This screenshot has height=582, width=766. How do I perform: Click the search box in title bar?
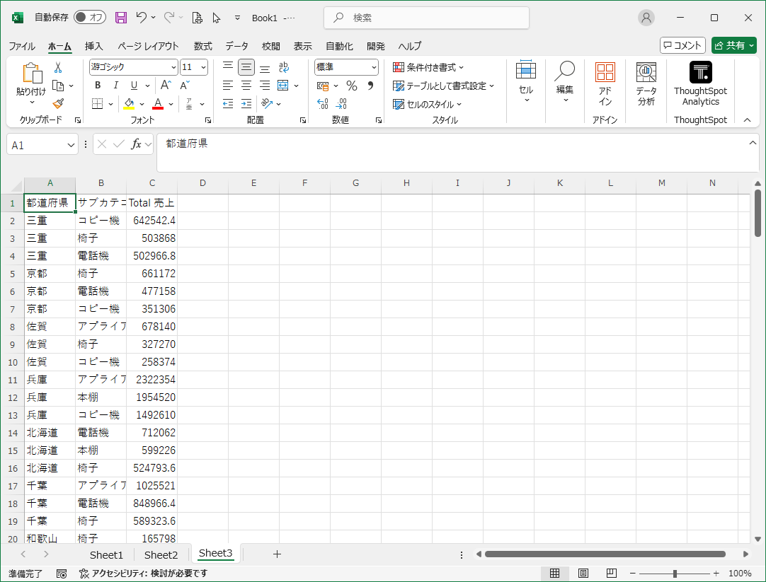[x=426, y=18]
